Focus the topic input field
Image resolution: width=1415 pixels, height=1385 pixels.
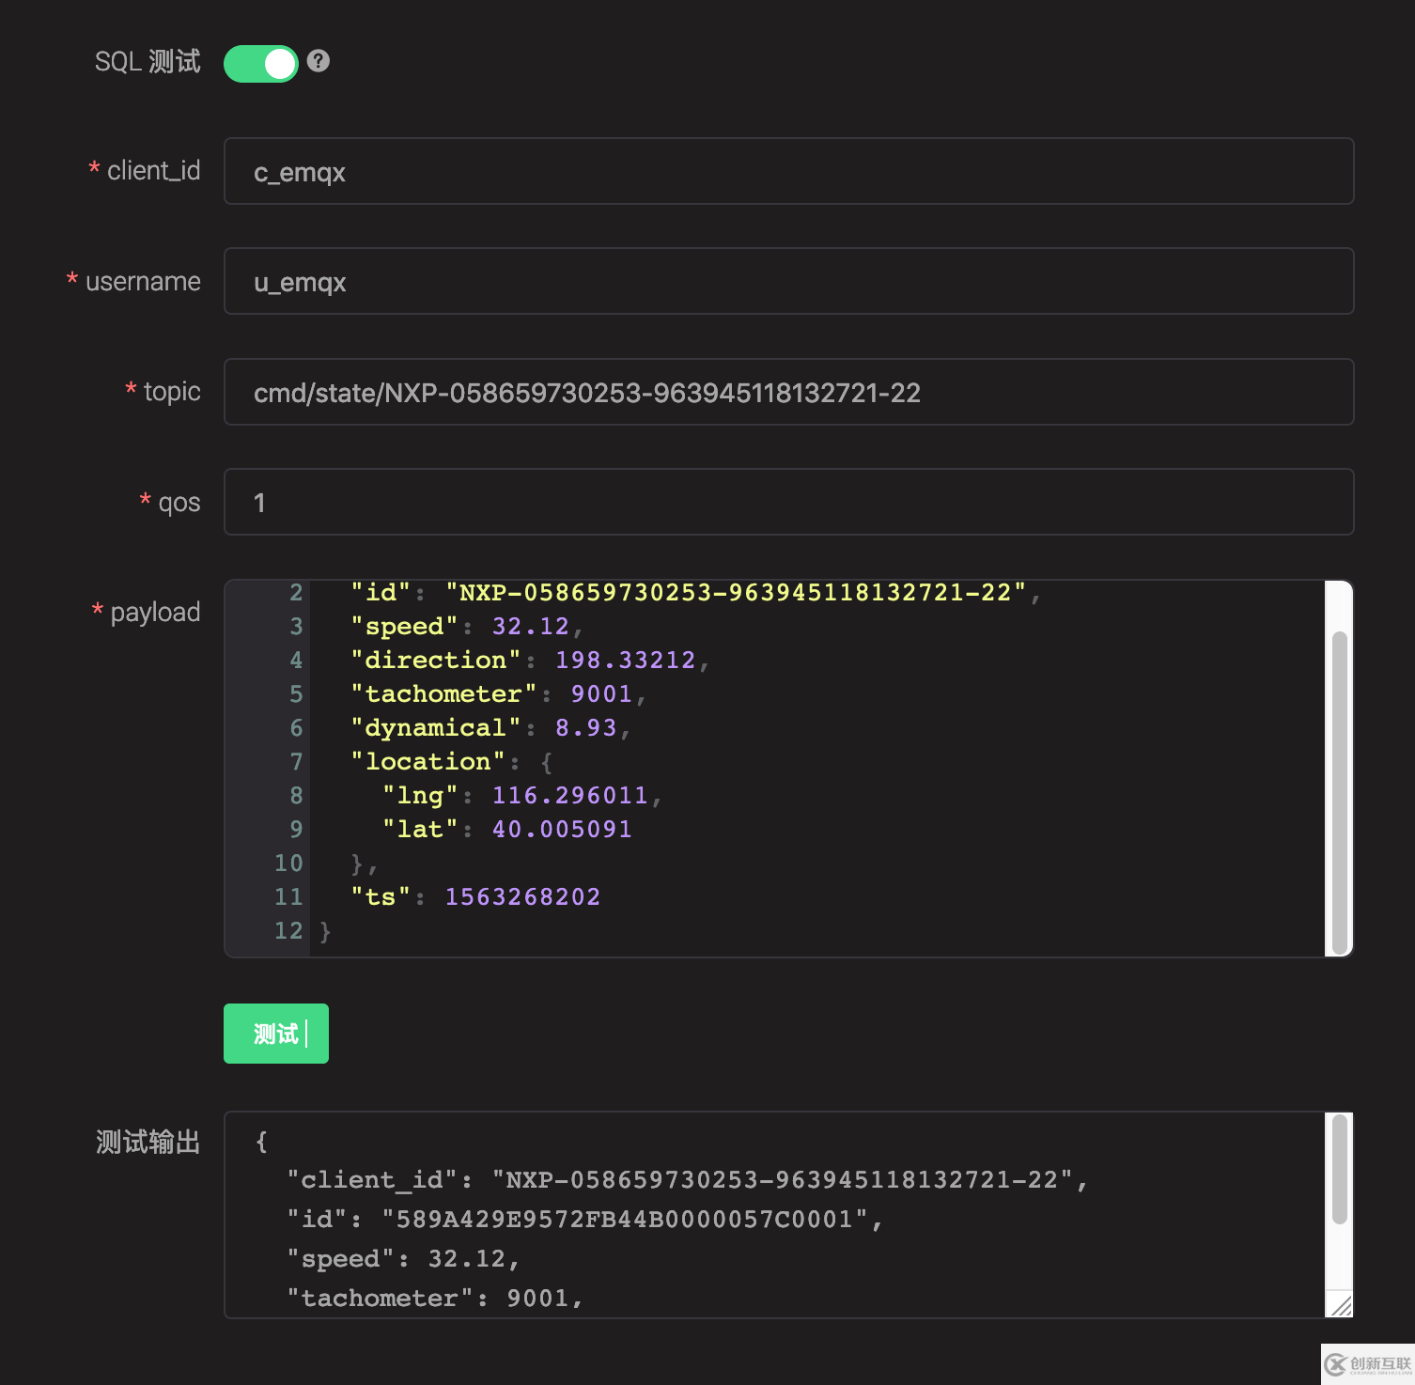pyautogui.click(x=788, y=392)
